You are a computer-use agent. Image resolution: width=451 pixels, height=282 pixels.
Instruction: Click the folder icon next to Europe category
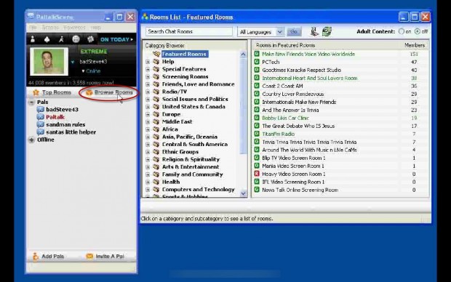coord(156,114)
